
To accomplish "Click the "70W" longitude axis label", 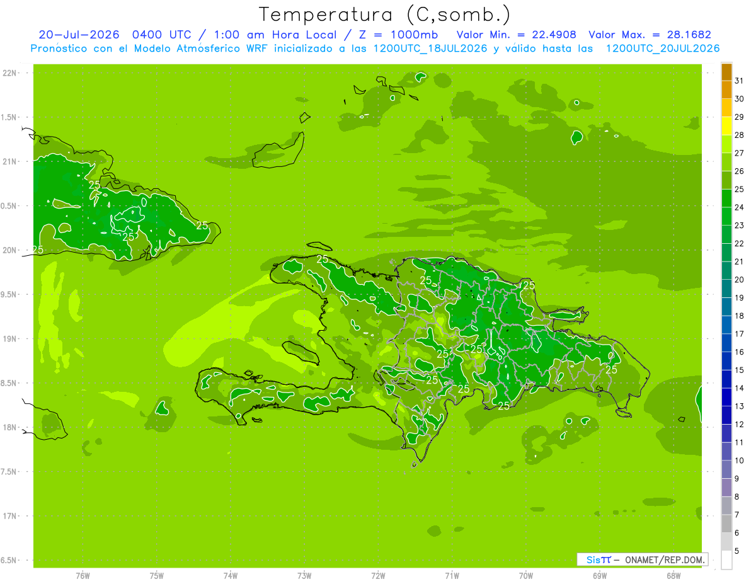I will [526, 575].
